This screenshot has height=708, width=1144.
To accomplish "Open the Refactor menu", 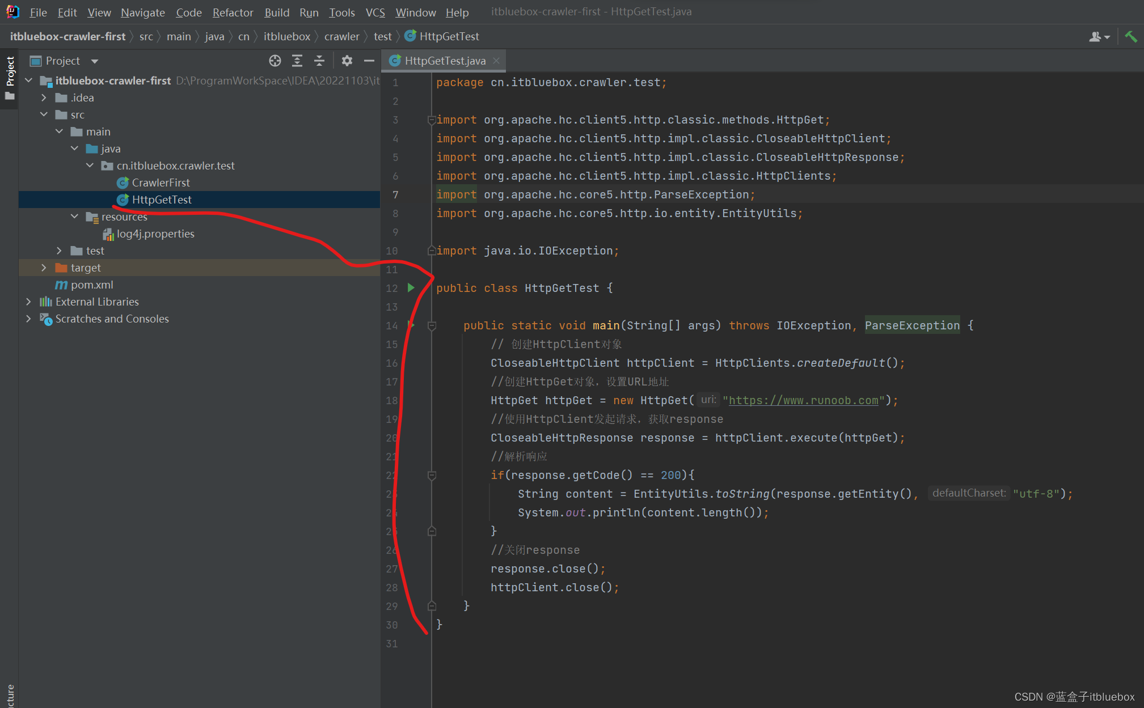I will click(233, 12).
